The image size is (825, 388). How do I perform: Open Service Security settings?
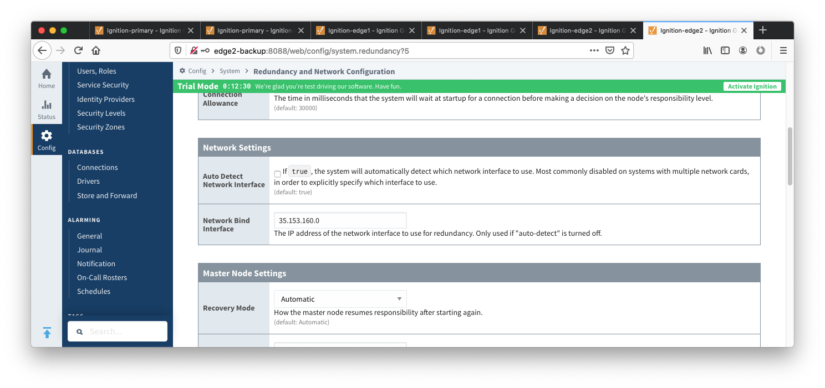[103, 85]
